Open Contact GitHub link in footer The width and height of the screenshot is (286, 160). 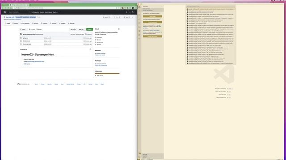point(70,84)
